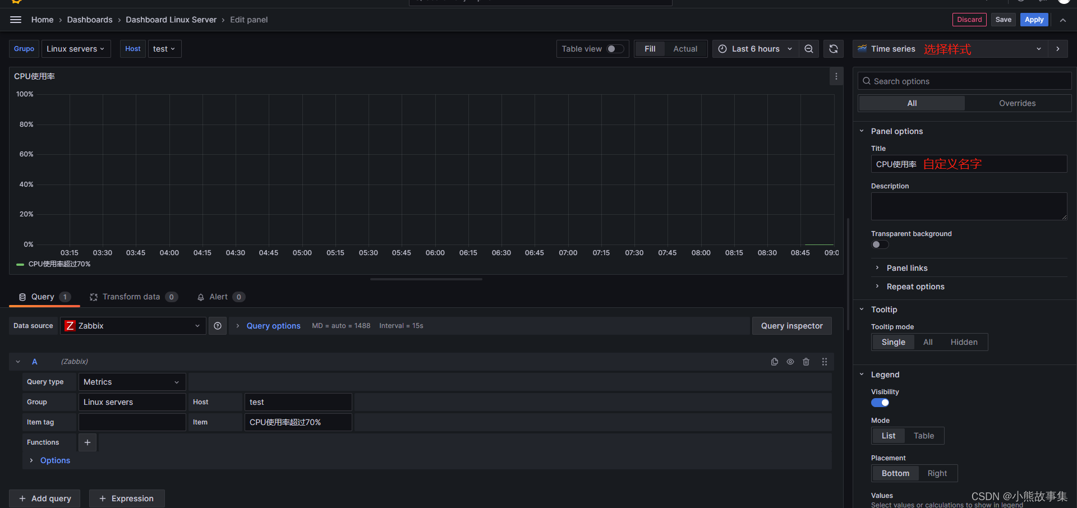Select the All options tab
This screenshot has height=508, width=1077.
(x=912, y=103)
